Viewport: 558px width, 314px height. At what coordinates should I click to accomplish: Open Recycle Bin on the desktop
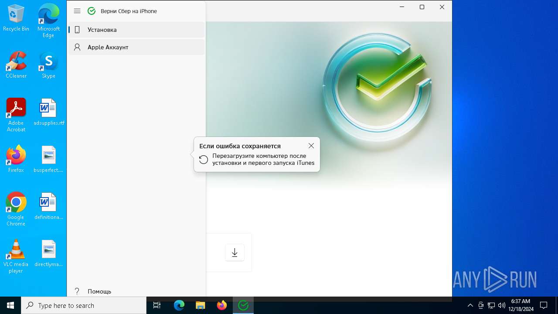(16, 18)
